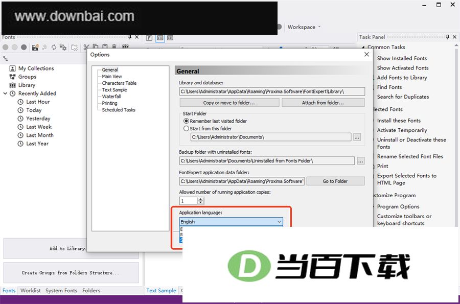Click the refresh icon in Fonts toolbar
This screenshot has height=304, width=460.
coord(54,47)
